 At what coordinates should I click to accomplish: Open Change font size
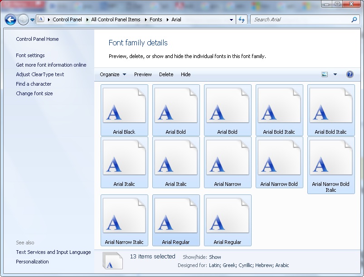[x=34, y=93]
